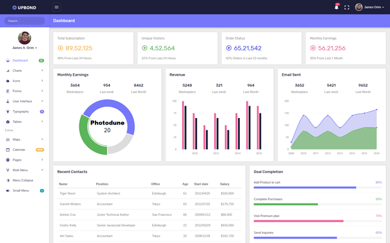Click the 4,52,564 visitors value
This screenshot has width=390, height=243.
(162, 48)
